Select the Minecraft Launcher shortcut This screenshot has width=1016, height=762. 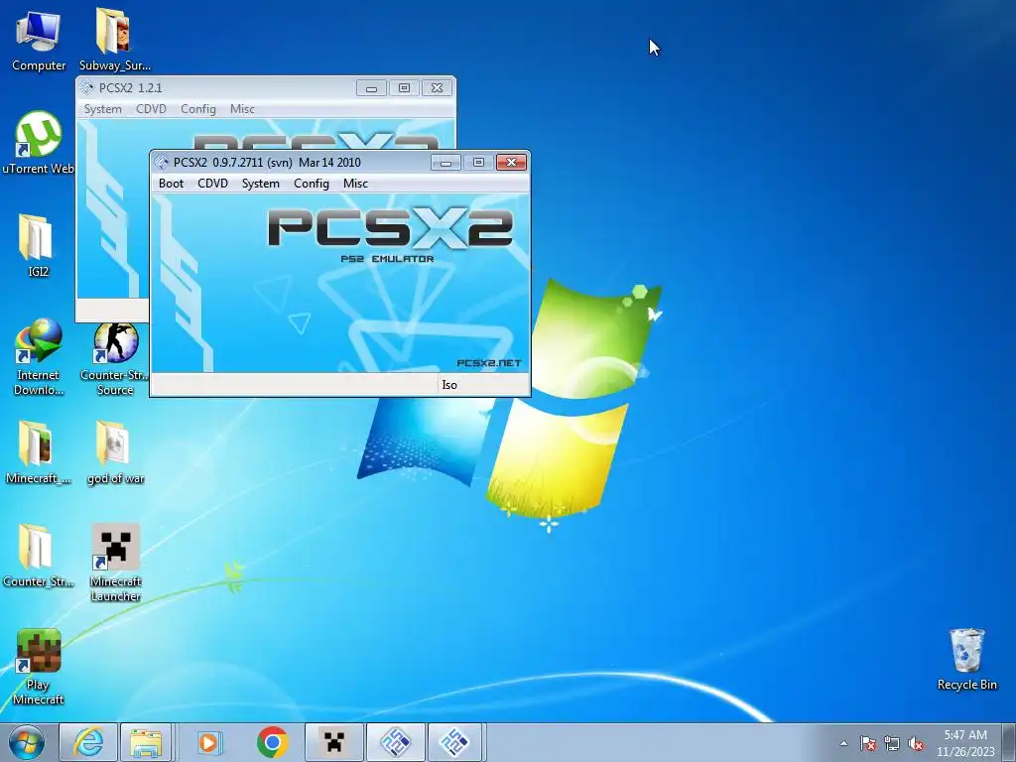coord(115,564)
